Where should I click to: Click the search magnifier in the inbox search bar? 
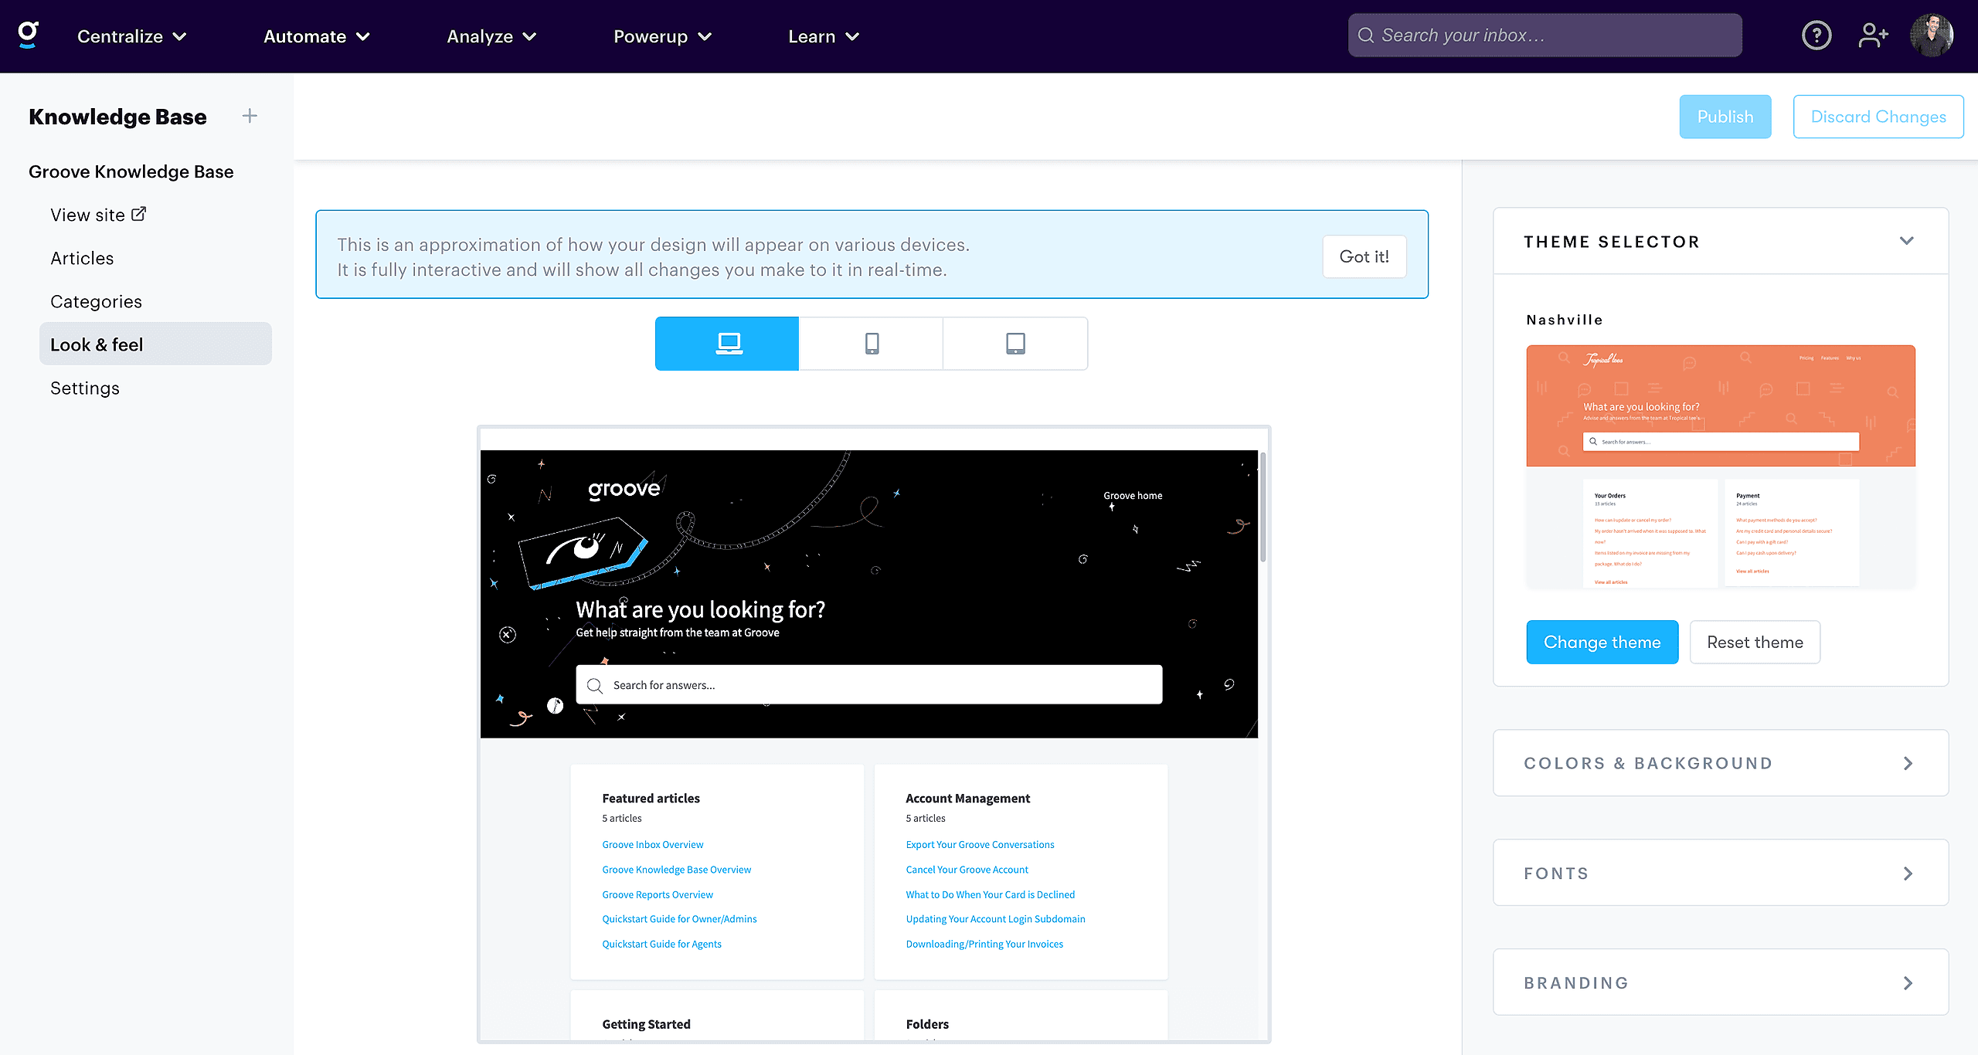[x=1367, y=35]
